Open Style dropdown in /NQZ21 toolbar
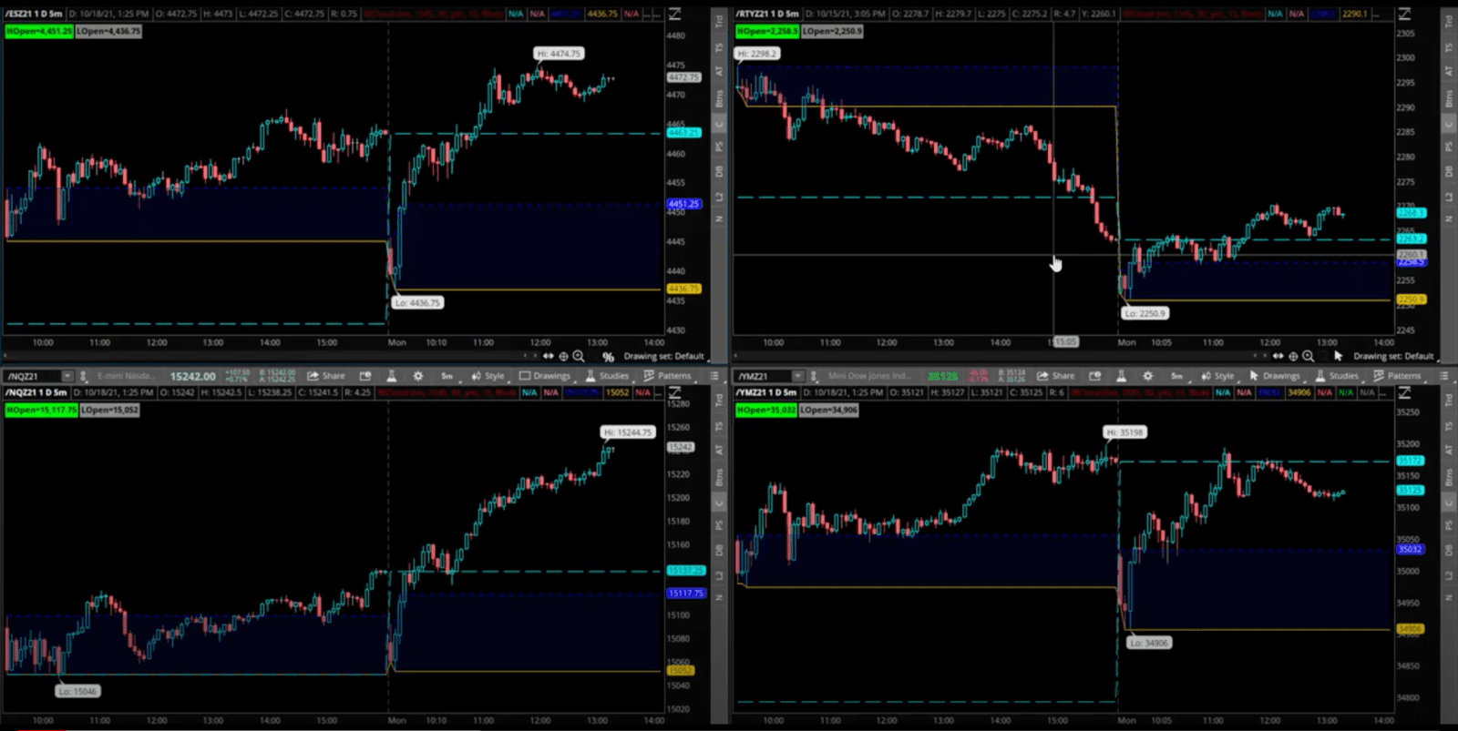 (488, 376)
